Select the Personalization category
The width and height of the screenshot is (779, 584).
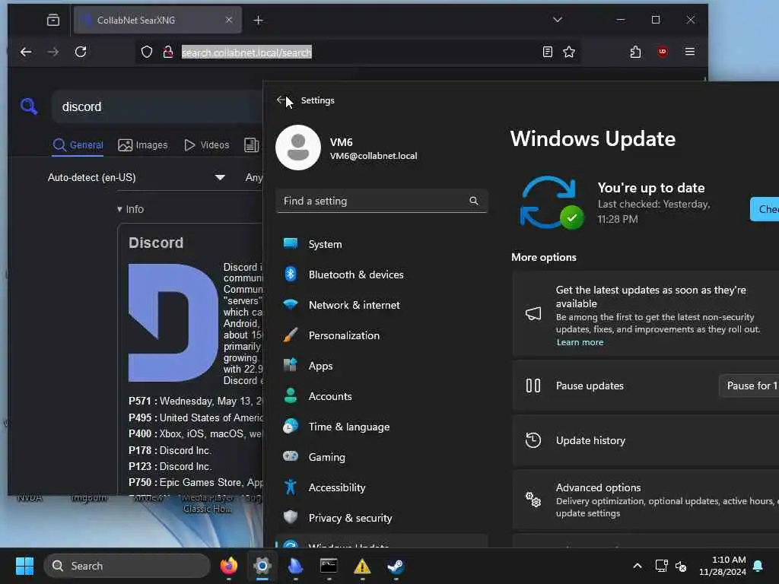[382, 335]
